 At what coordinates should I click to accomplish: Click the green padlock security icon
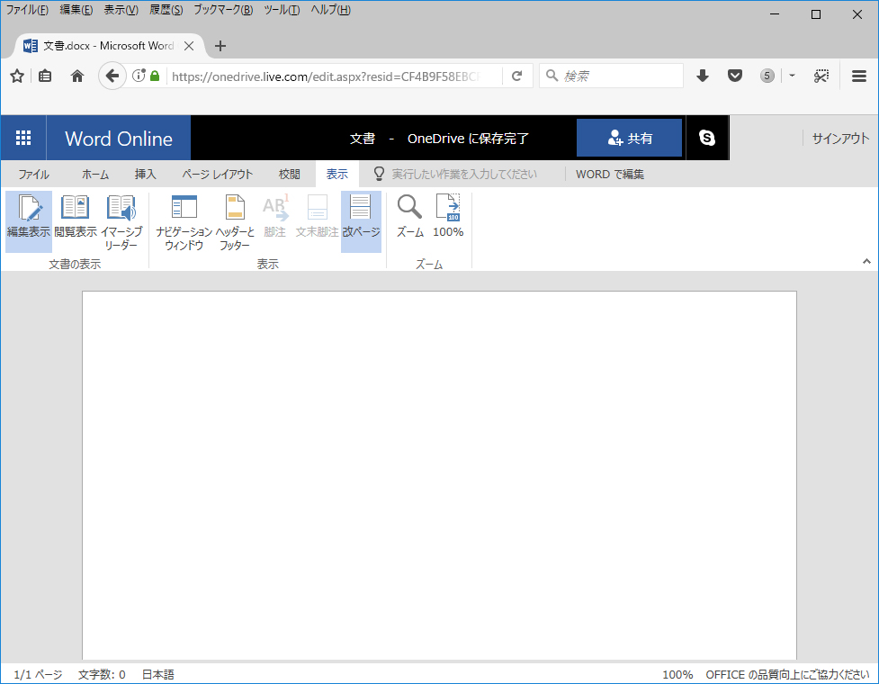pyautogui.click(x=156, y=76)
